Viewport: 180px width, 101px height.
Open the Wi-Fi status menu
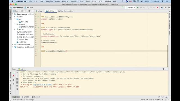[x=138, y=1]
